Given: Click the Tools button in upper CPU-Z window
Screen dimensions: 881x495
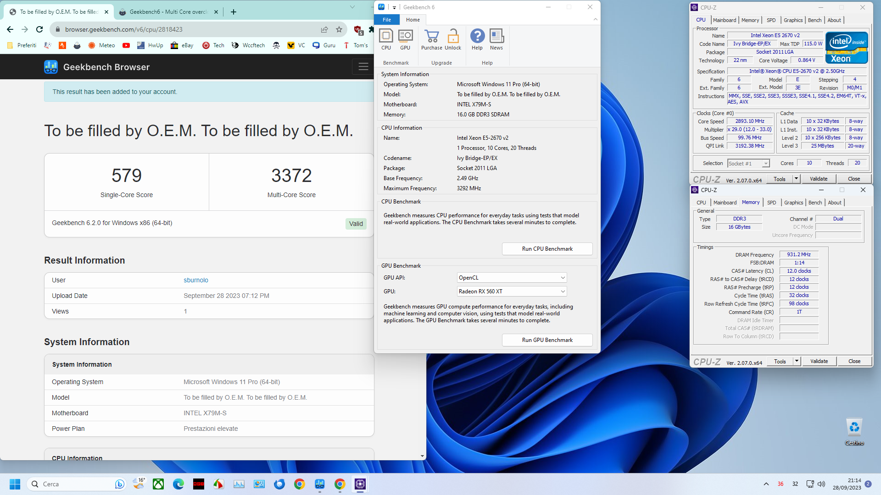Looking at the screenshot, I should coord(780,179).
